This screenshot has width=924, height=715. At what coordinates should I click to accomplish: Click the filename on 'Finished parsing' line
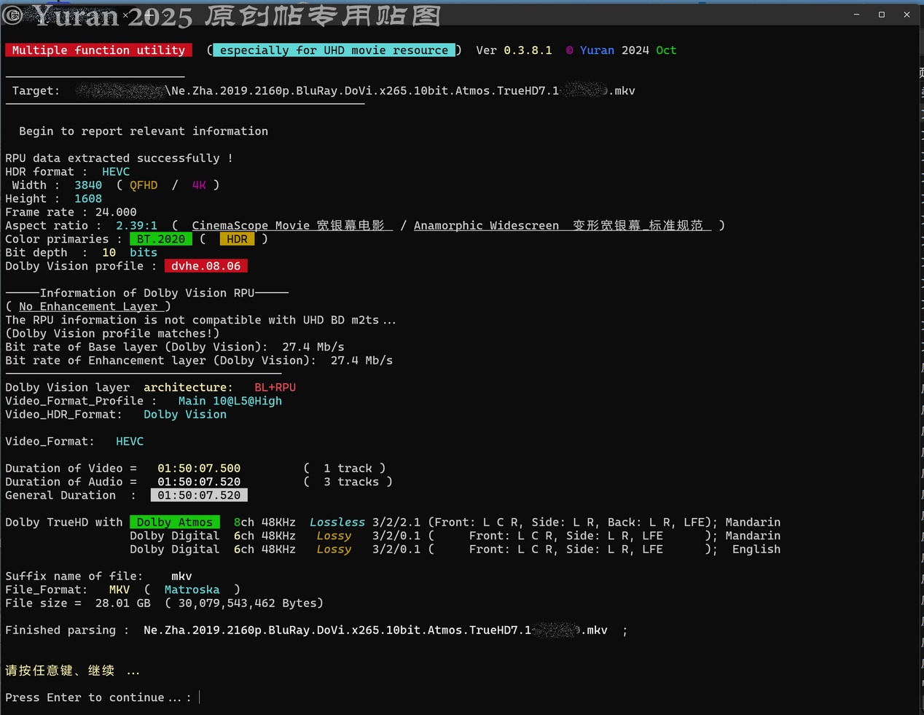click(375, 630)
